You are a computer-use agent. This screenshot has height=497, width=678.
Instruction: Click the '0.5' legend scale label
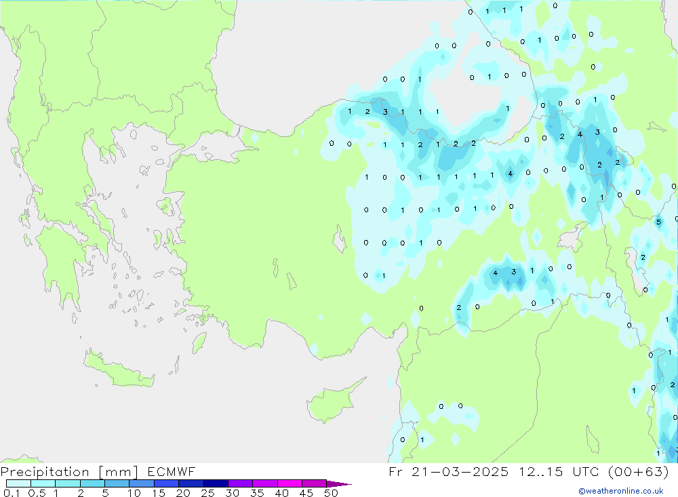coord(37,493)
